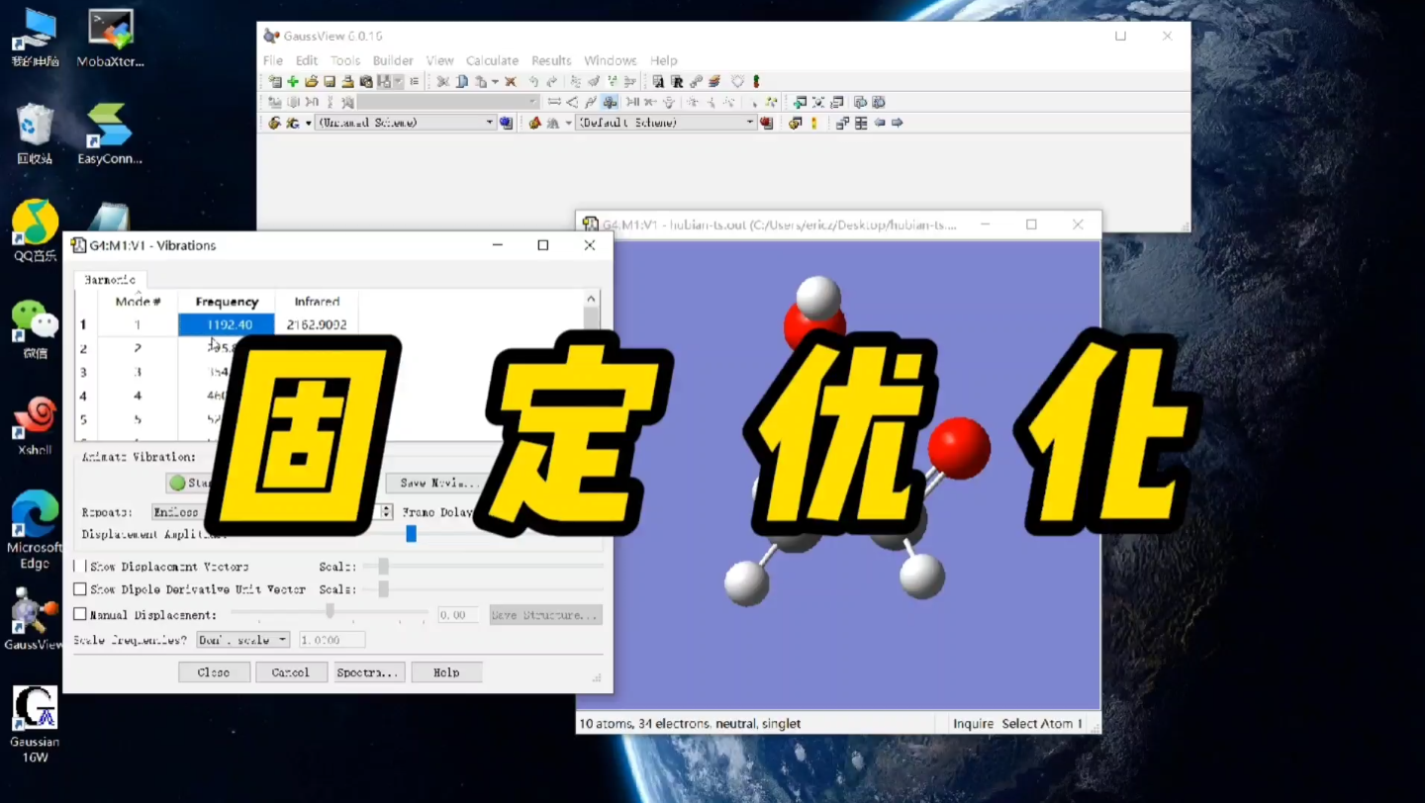Click the scale factor 1.0000 input field
1425x803 pixels.
coord(332,640)
